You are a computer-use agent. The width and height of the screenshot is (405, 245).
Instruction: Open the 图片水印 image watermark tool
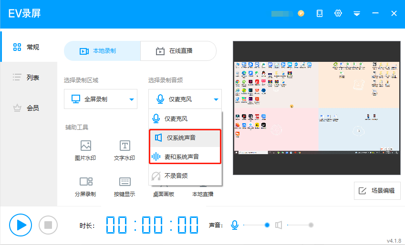point(85,150)
